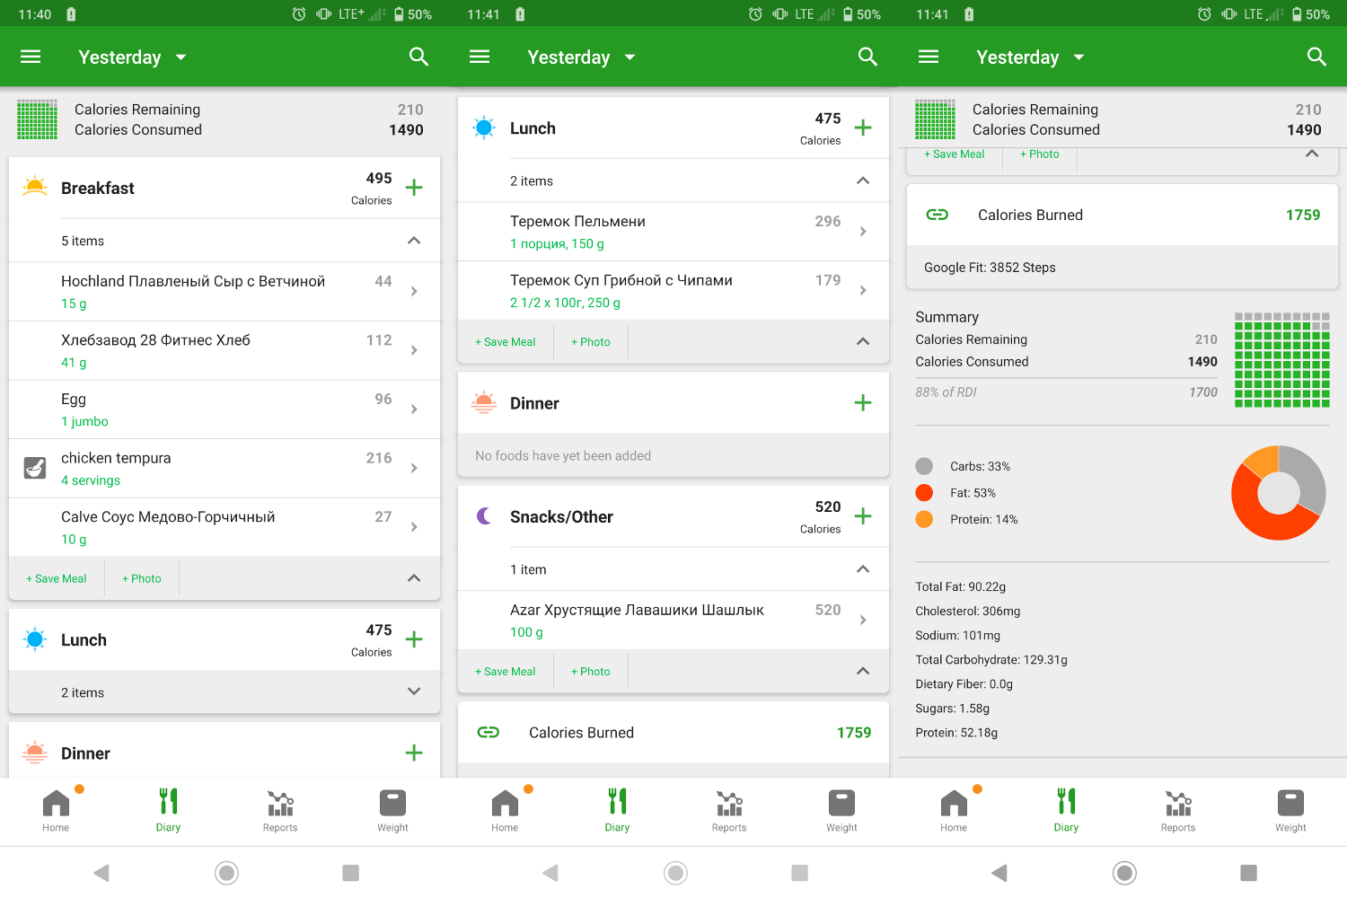1347x898 pixels.
Task: Tap the macros donut chart
Action: coord(1279,492)
